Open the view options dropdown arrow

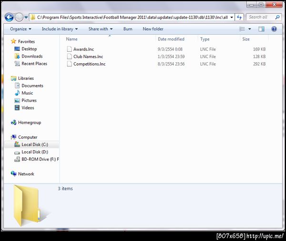249,29
